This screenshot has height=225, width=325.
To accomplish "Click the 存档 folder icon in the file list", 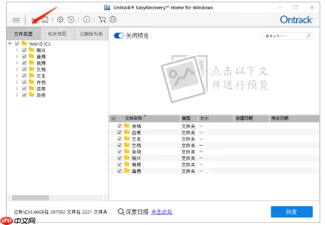I will [127, 126].
